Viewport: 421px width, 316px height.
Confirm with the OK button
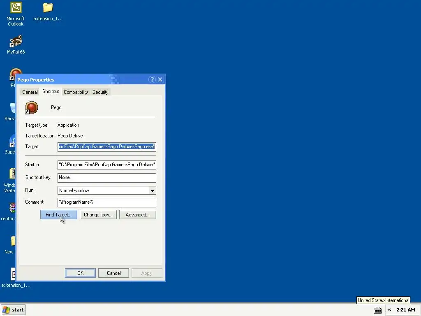coord(80,273)
